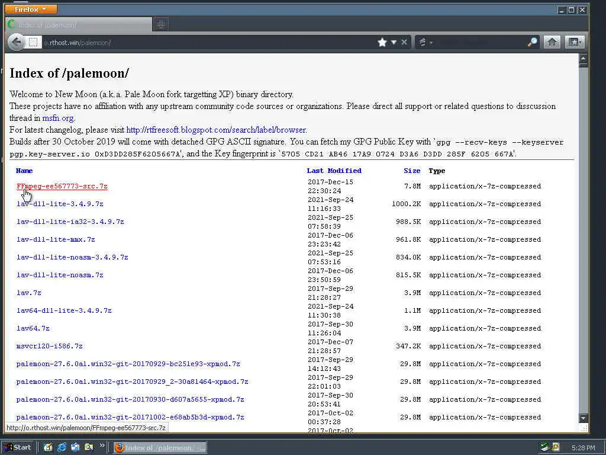Download lav64-dll-lite-3.4.9.7z

(x=64, y=310)
